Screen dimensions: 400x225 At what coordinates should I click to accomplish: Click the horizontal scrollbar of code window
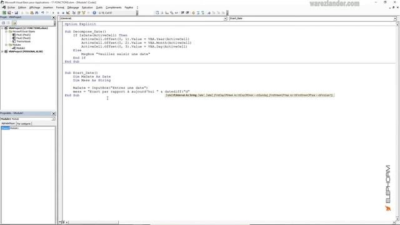pos(93,222)
